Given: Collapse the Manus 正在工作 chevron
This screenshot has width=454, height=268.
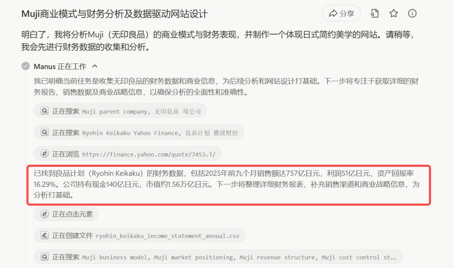Looking at the screenshot, I should pyautogui.click(x=95, y=66).
